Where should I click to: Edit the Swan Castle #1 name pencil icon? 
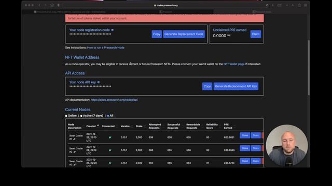(74, 139)
